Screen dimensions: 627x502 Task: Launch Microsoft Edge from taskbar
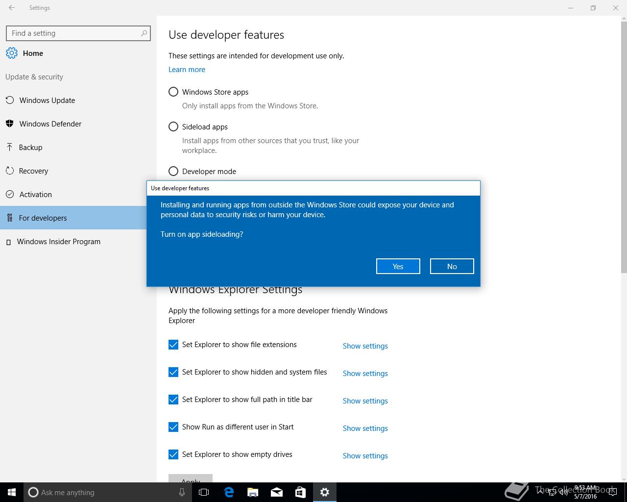point(229,492)
